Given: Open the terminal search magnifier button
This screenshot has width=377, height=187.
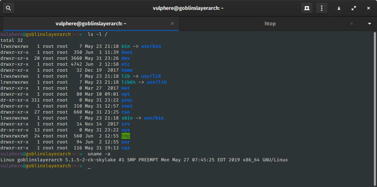Looking at the screenshot, I should 8,8.
